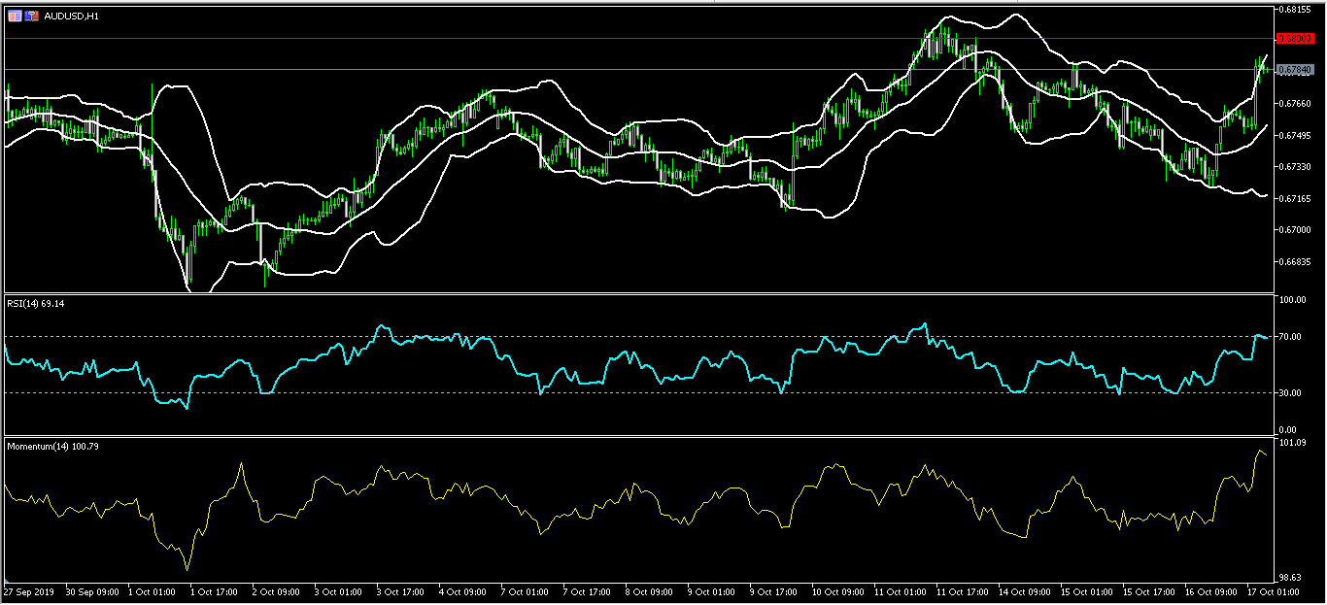Screen dimensions: 1327x605
Task: Click the 0.67330 price scale value
Action: [x=1297, y=167]
